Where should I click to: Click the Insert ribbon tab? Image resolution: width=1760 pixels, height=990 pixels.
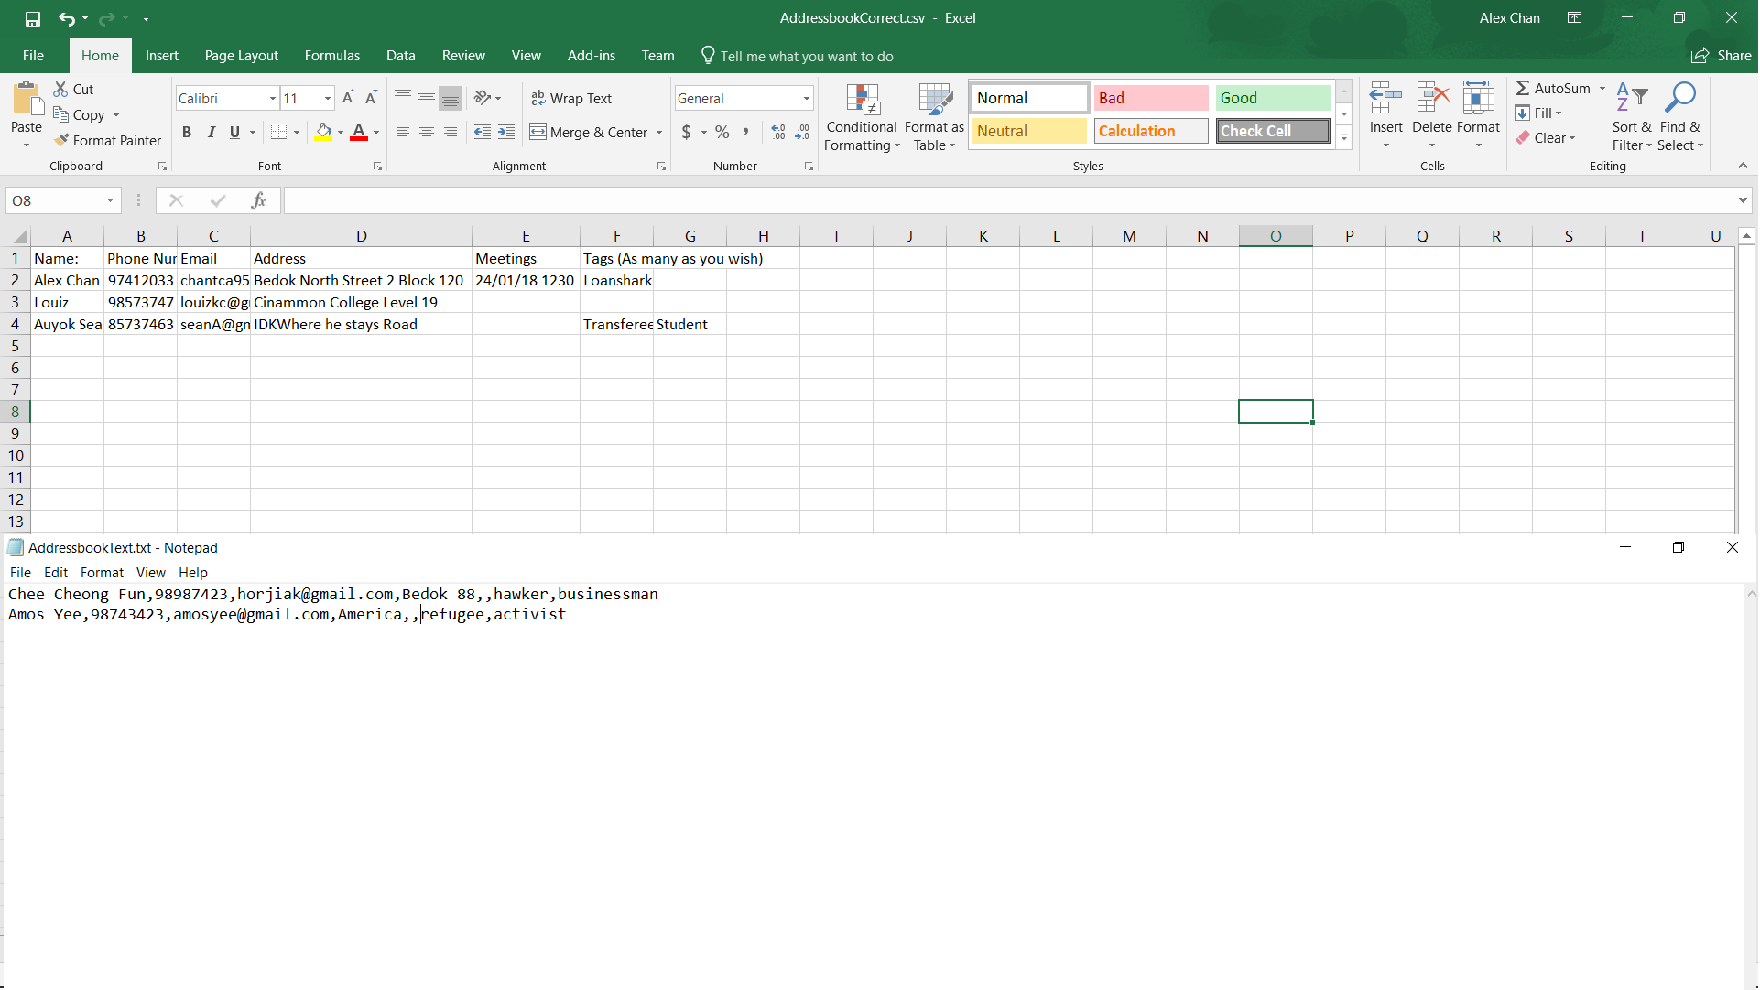click(x=161, y=56)
